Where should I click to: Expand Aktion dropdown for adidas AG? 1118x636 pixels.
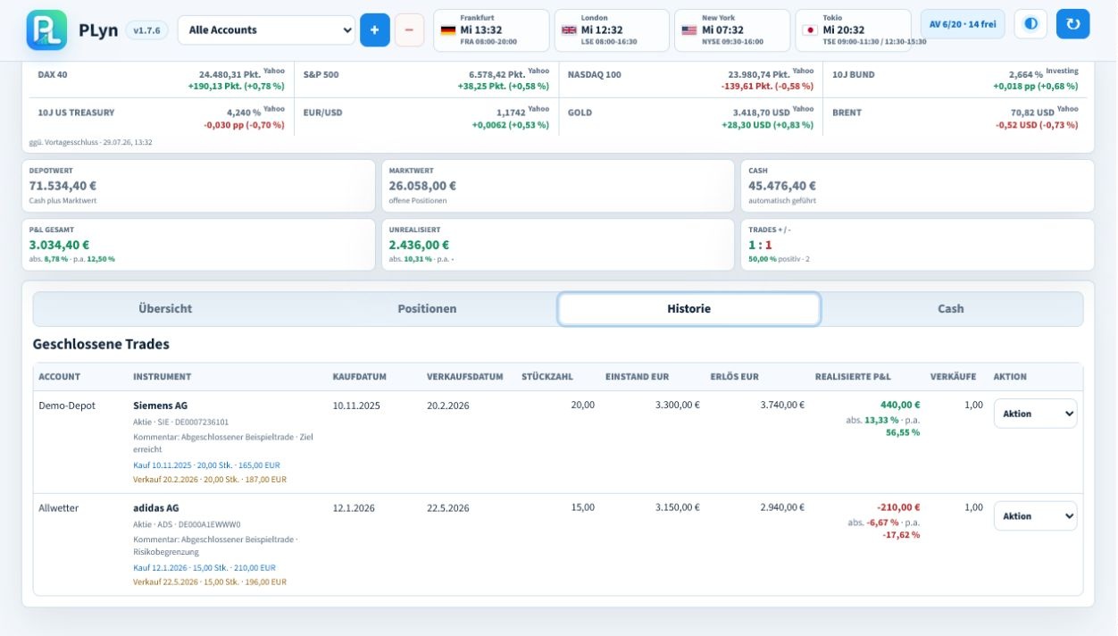[1035, 516]
